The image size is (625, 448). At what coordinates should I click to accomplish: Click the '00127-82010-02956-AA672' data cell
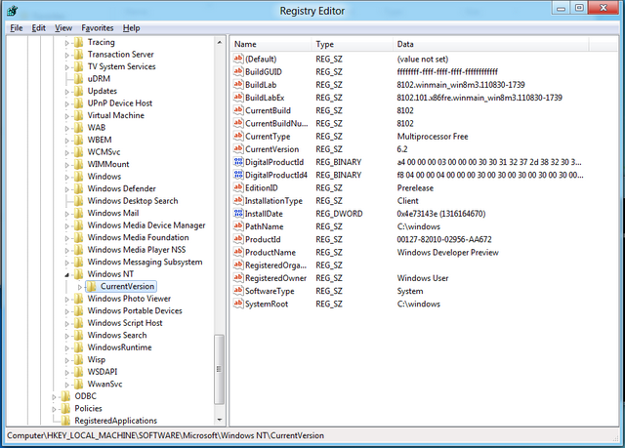click(444, 239)
